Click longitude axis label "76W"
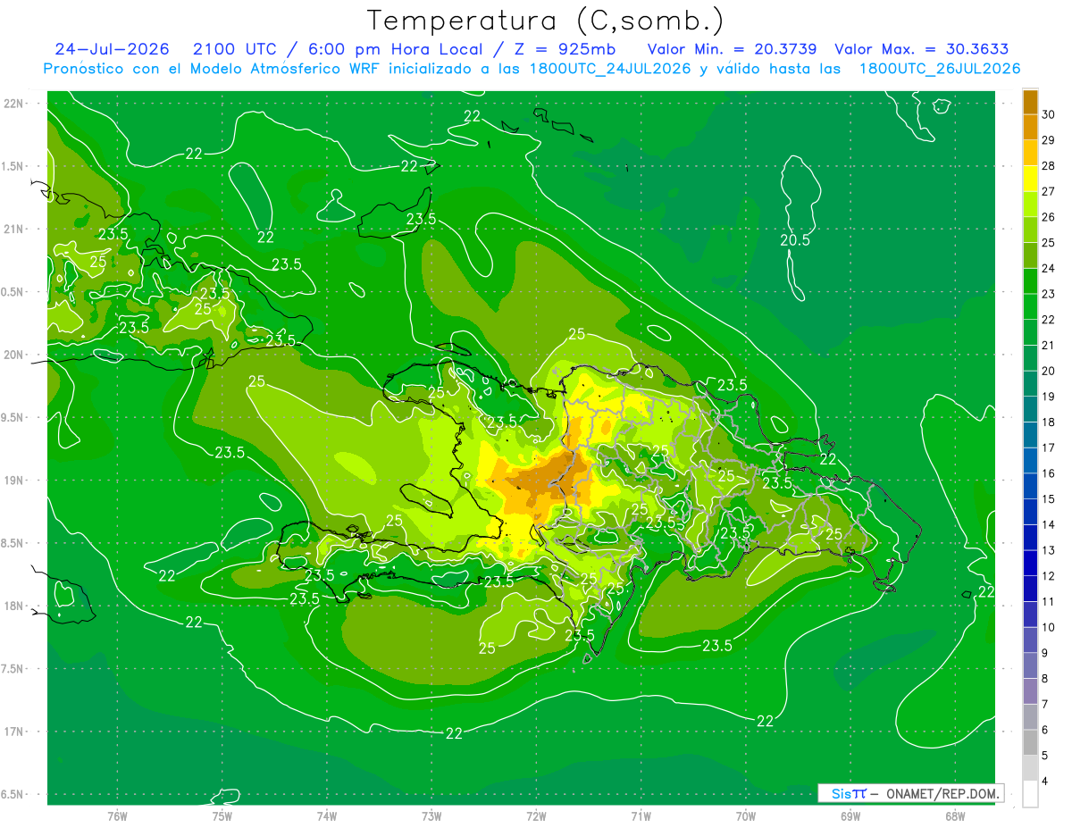1072x828 pixels. pos(117,816)
